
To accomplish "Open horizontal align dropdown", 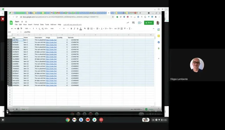I will click(98, 29).
